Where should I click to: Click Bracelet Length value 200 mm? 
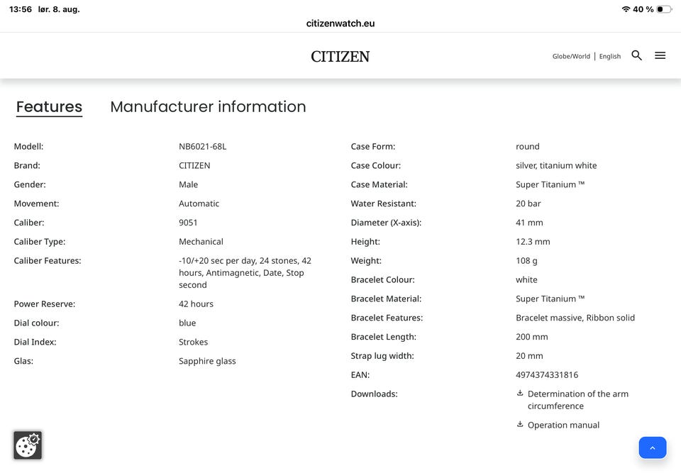pyautogui.click(x=531, y=337)
